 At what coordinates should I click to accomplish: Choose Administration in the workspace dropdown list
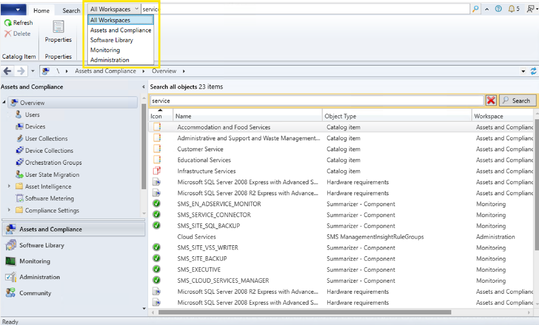click(110, 60)
